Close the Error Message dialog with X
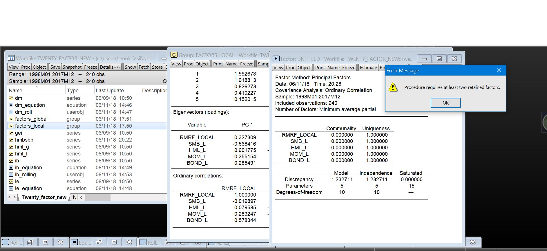 pos(499,70)
